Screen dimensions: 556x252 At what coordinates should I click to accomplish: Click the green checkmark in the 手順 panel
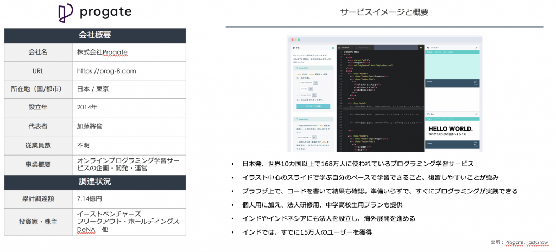333,48
